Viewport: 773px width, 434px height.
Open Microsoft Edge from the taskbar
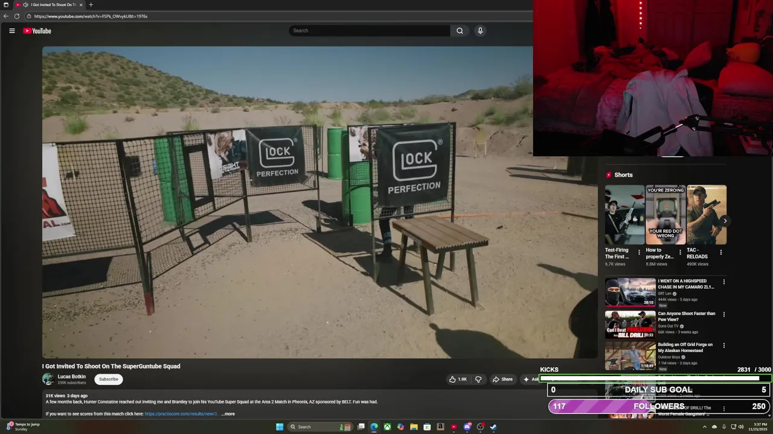pos(374,427)
